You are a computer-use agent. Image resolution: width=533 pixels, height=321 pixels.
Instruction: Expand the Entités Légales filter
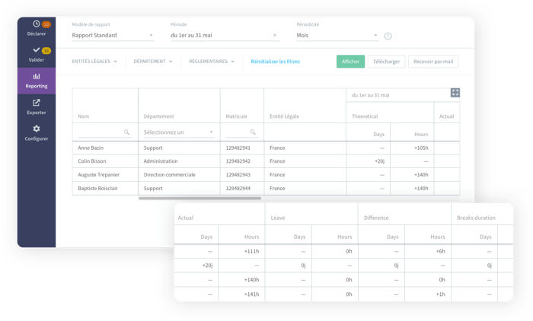(x=94, y=62)
